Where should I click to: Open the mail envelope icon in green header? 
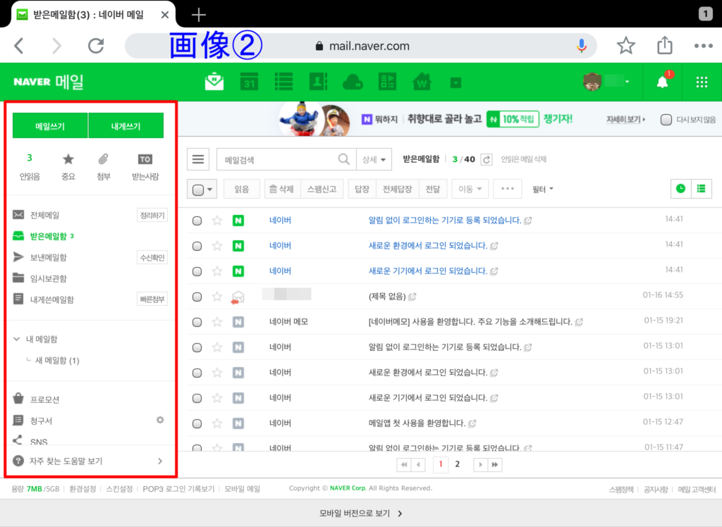pos(214,82)
